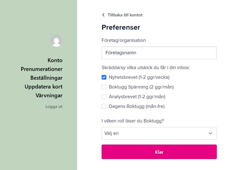Screen dimensions: 252x170
Task: Open the Konto menu item
Action: click(x=55, y=60)
